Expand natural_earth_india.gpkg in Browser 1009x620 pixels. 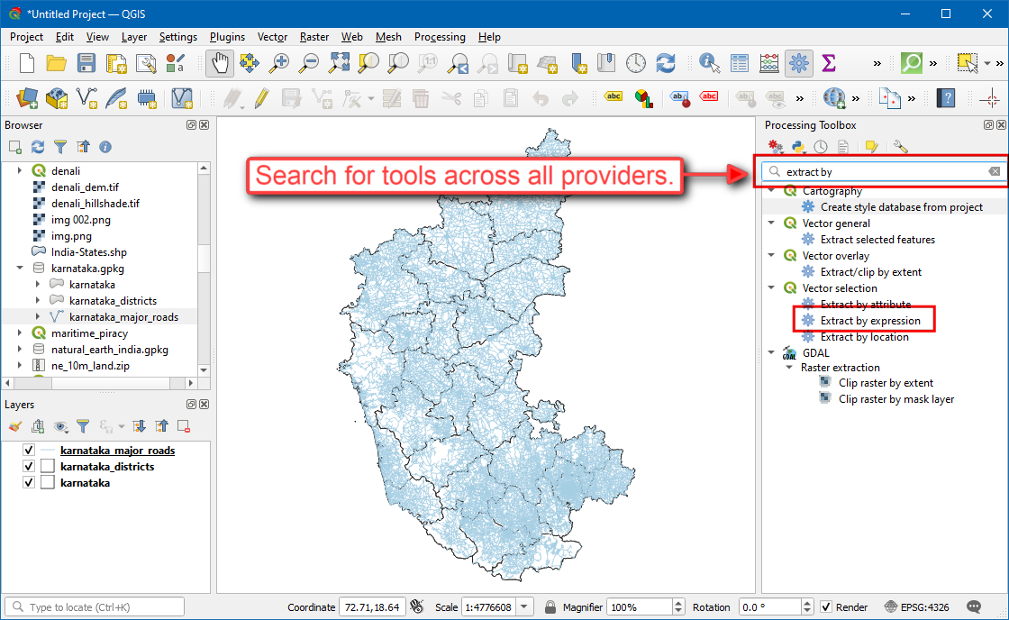pyautogui.click(x=19, y=349)
